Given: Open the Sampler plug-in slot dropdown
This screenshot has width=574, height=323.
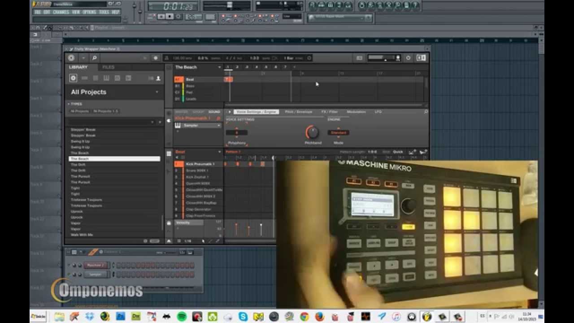Looking at the screenshot, I should click(219, 125).
